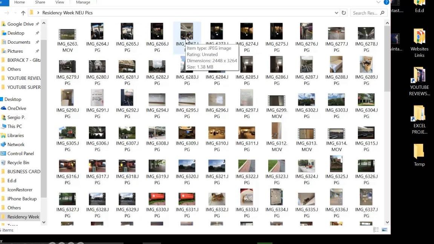The height and width of the screenshot is (244, 434).
Task: Open YOUTUBE SUPER folder in navigation pane
Action: click(24, 87)
